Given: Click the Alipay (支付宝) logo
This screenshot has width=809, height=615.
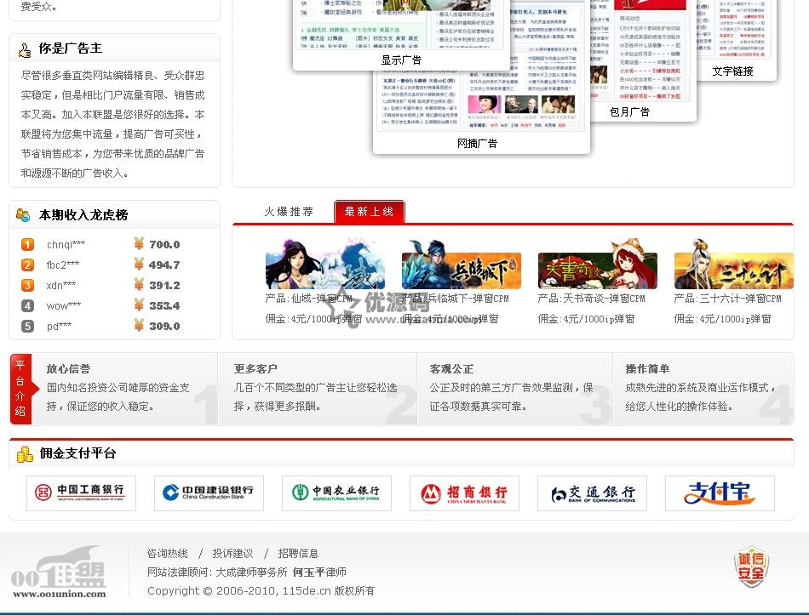Looking at the screenshot, I should click(x=720, y=493).
